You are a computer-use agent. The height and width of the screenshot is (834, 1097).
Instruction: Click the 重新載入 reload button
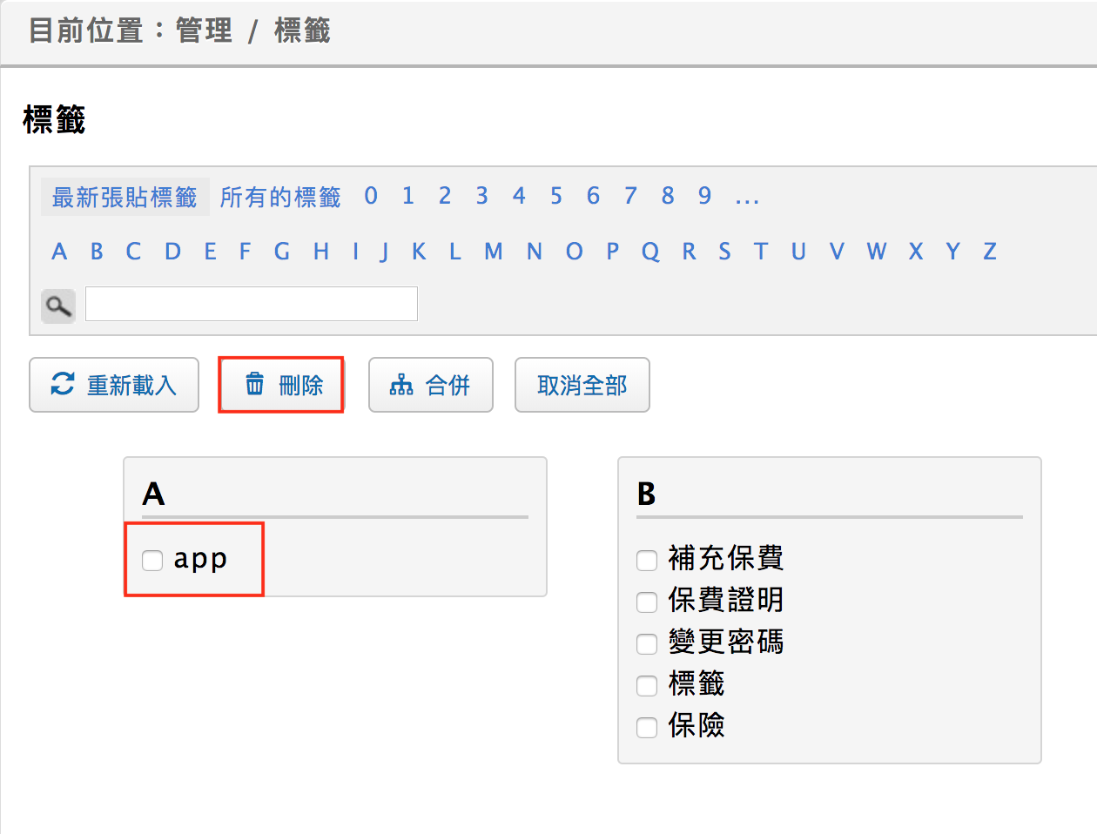tap(114, 385)
